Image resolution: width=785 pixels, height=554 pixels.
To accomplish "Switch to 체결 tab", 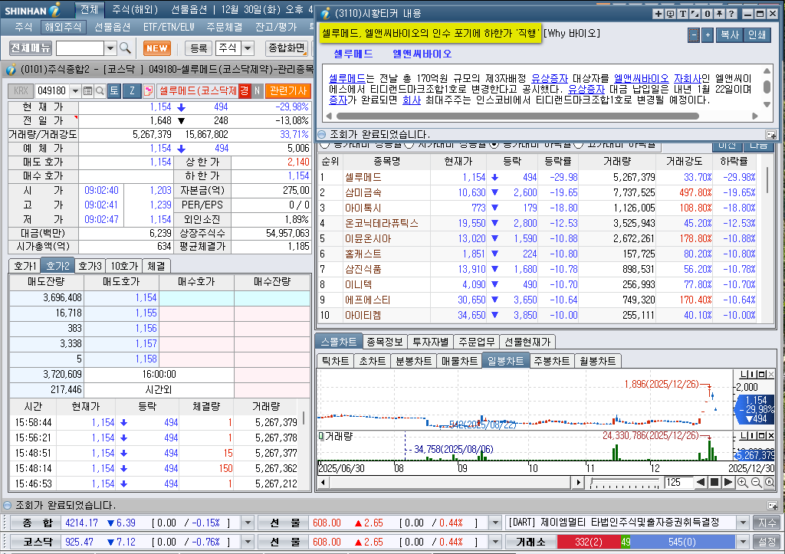I will 156,266.
